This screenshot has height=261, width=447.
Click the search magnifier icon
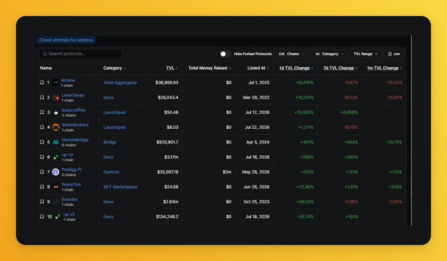coord(45,54)
